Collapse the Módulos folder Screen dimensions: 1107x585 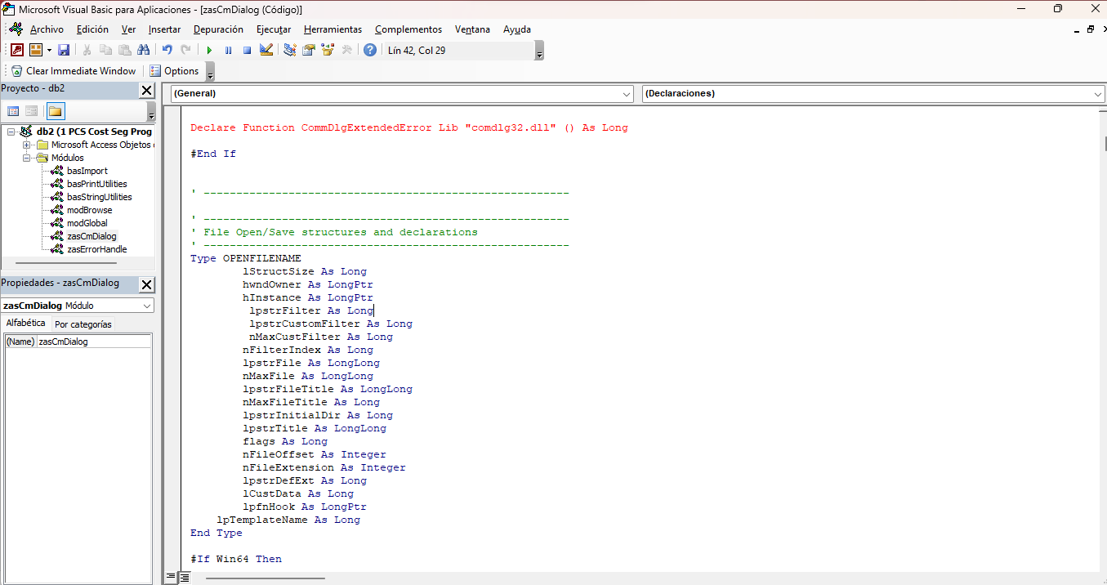(x=26, y=158)
